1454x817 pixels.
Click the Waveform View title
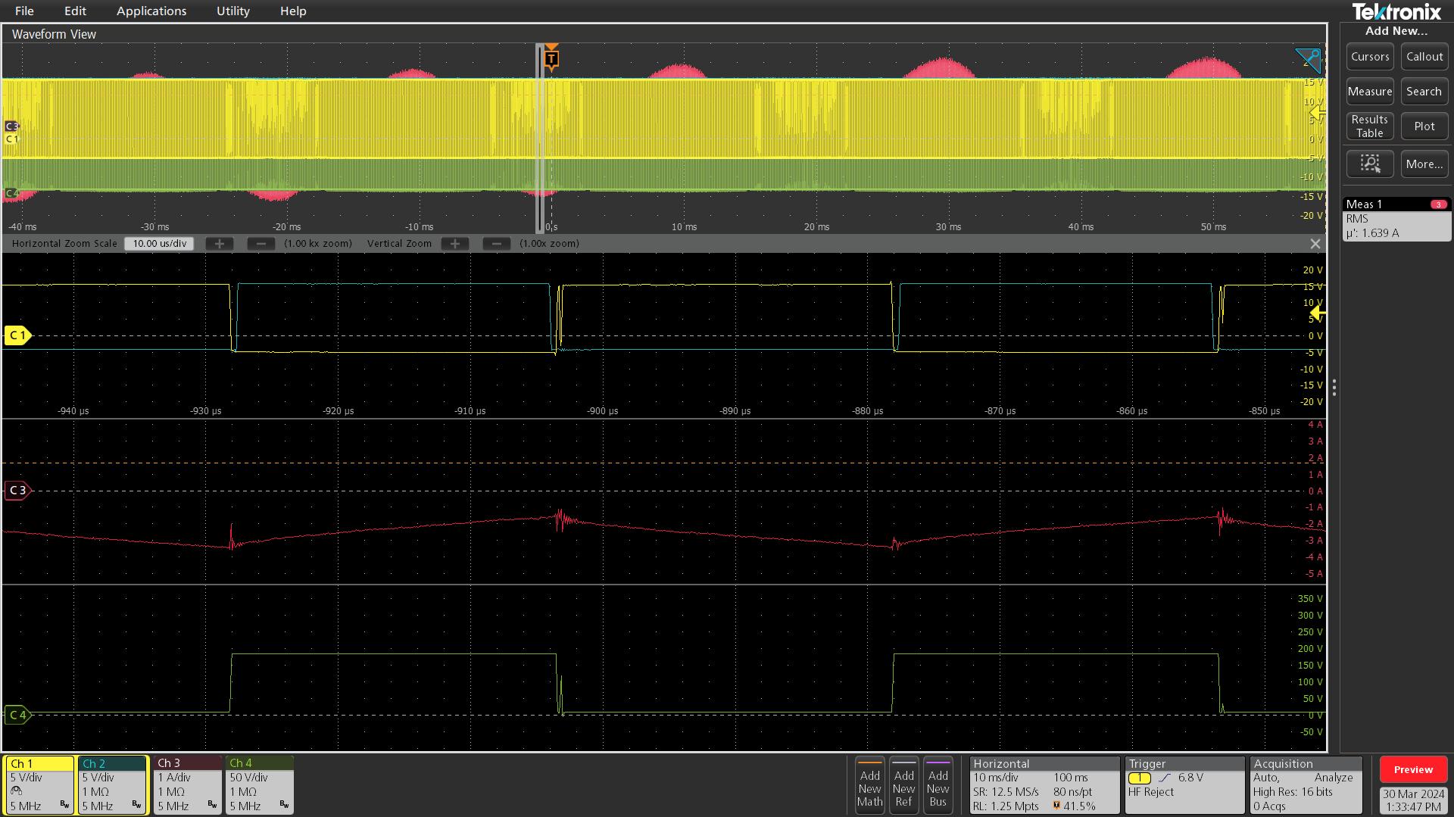pyautogui.click(x=54, y=34)
